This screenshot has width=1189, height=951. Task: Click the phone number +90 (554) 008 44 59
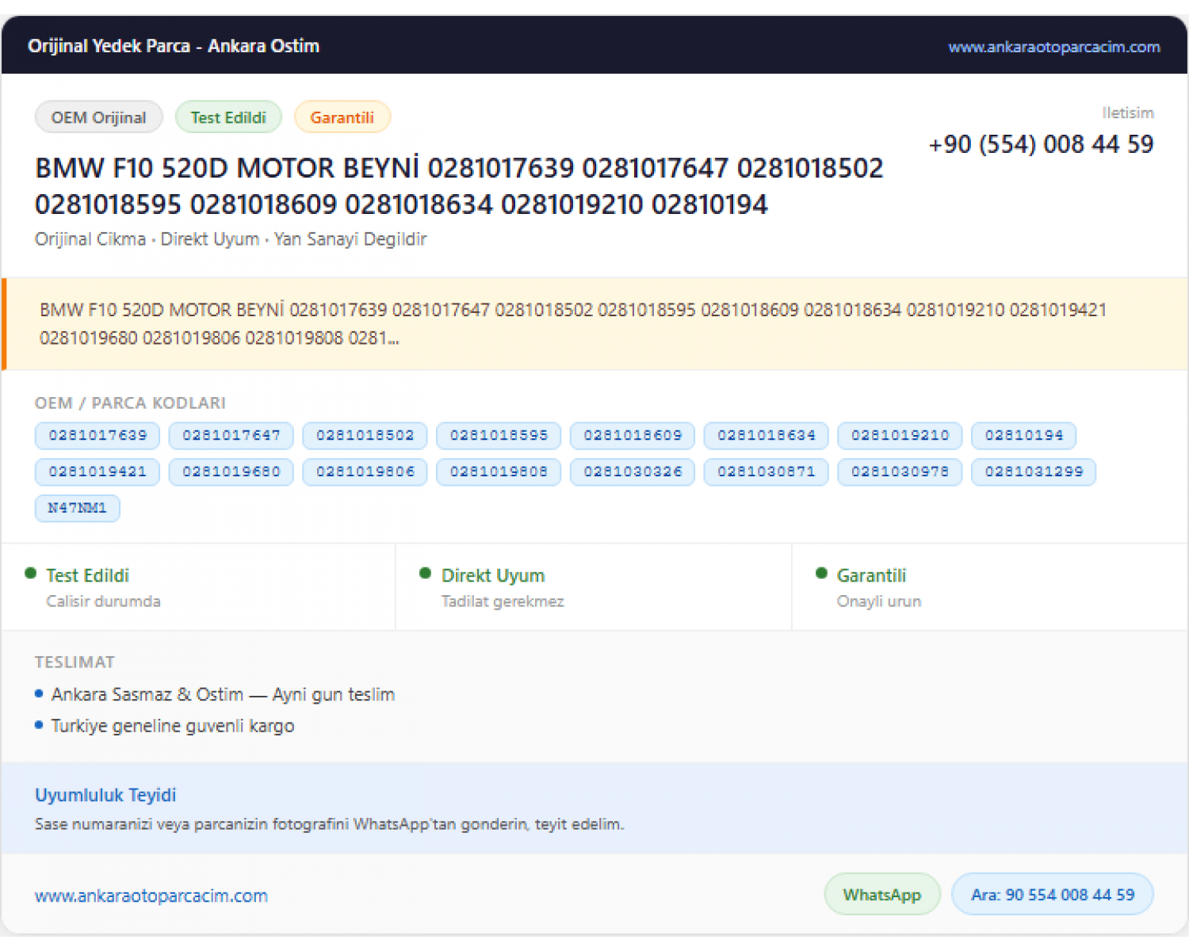tap(1041, 144)
